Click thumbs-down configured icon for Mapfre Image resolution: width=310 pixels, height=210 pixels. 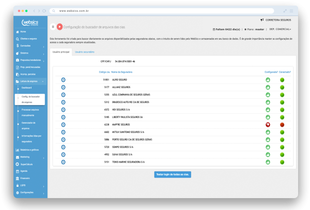268,125
